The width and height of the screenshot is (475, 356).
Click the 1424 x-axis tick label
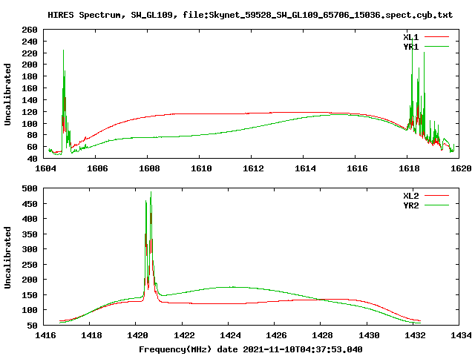(x=230, y=335)
